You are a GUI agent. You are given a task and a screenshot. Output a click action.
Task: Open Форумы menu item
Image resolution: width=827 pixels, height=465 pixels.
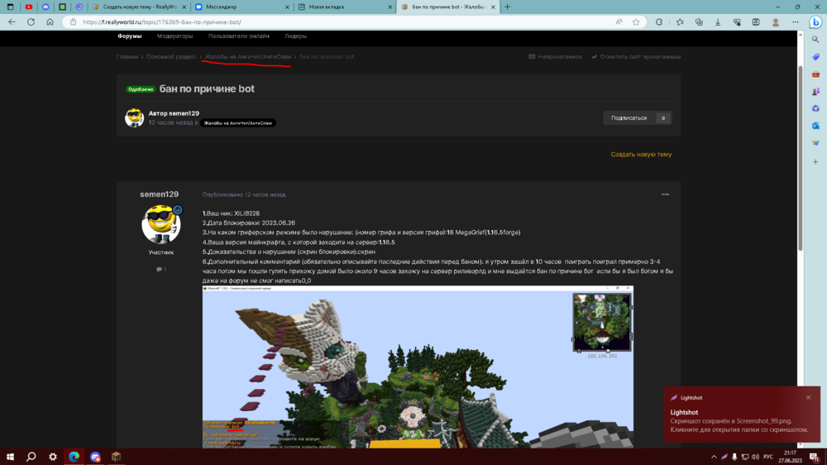tap(130, 36)
